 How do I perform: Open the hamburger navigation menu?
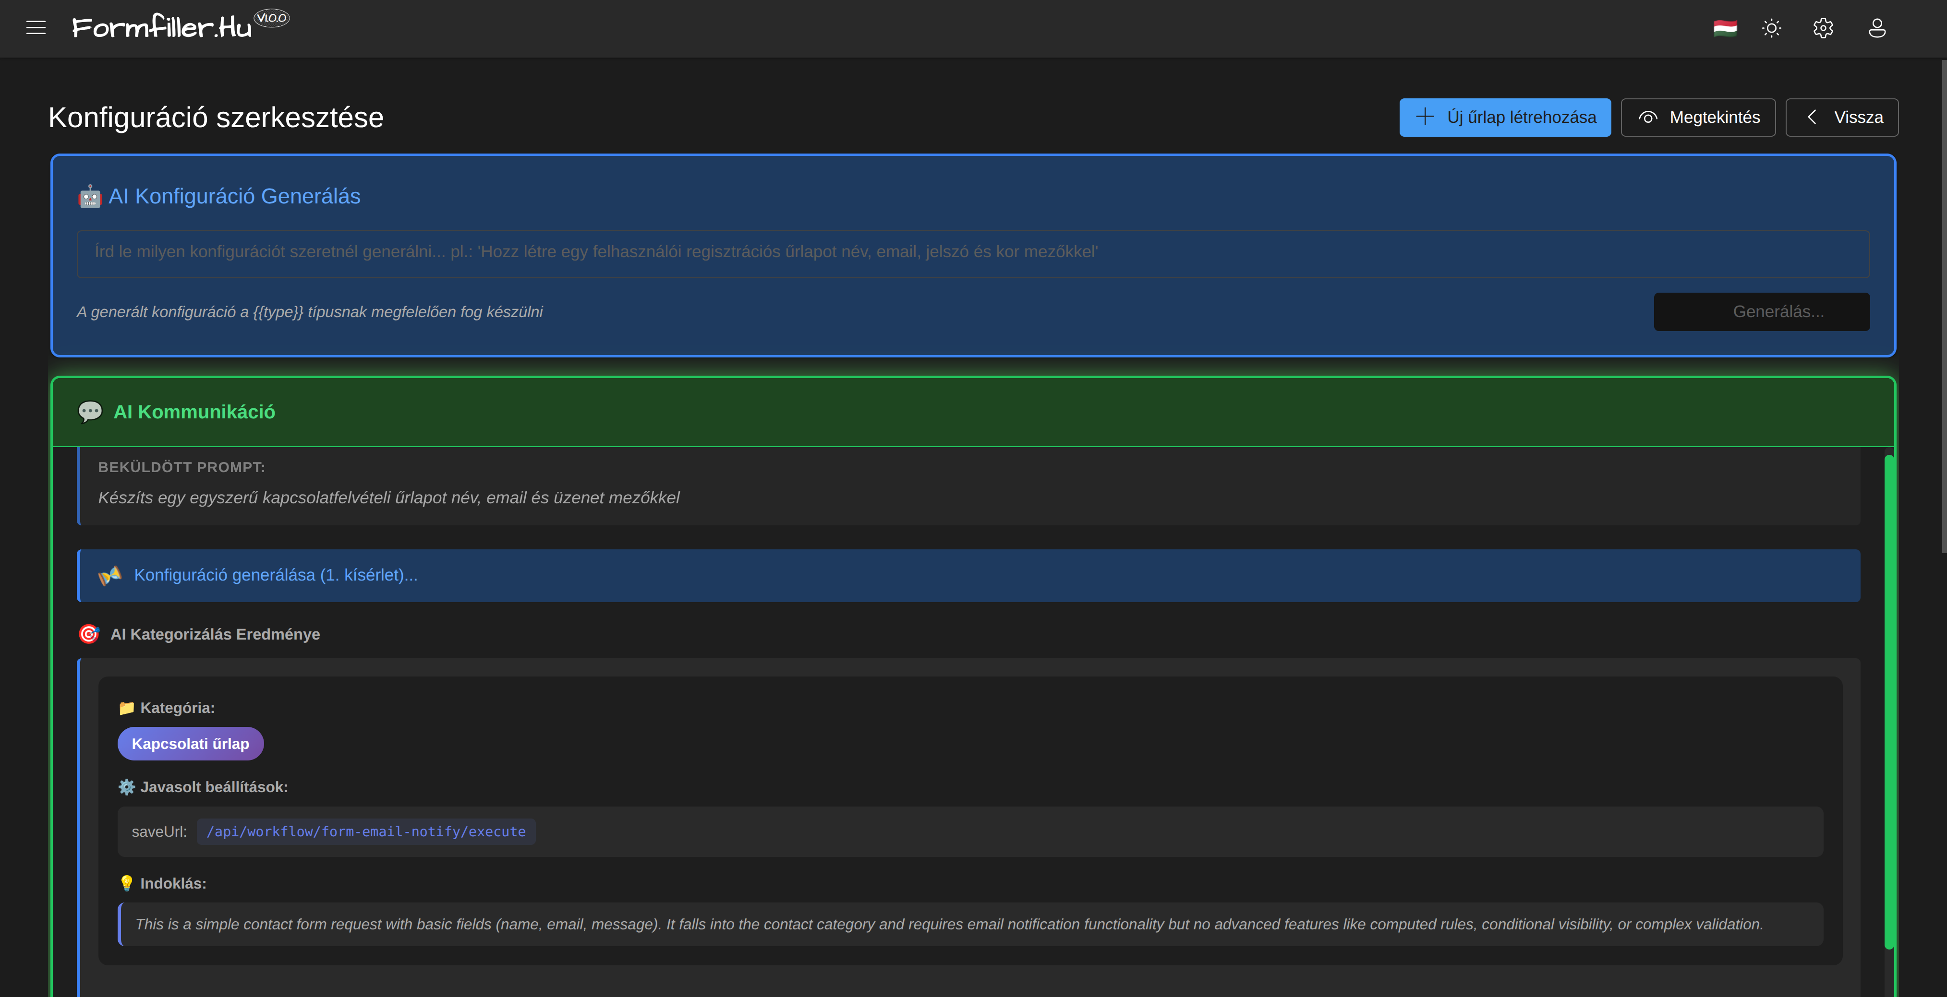(36, 28)
